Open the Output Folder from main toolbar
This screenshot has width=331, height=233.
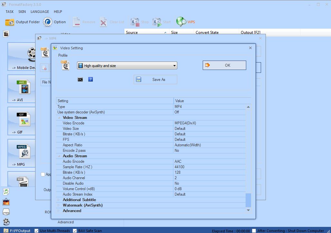point(22,22)
